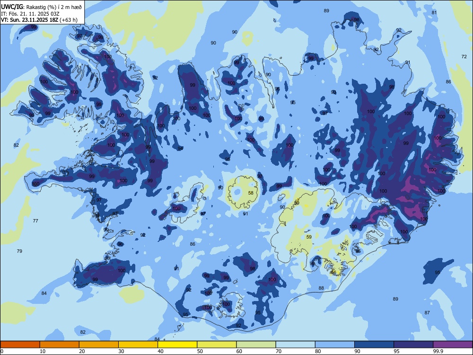Viewport: 473px width, 355px height.
Task: Pick the pale yellow 50–60 legend swatch
Action: pos(217,345)
